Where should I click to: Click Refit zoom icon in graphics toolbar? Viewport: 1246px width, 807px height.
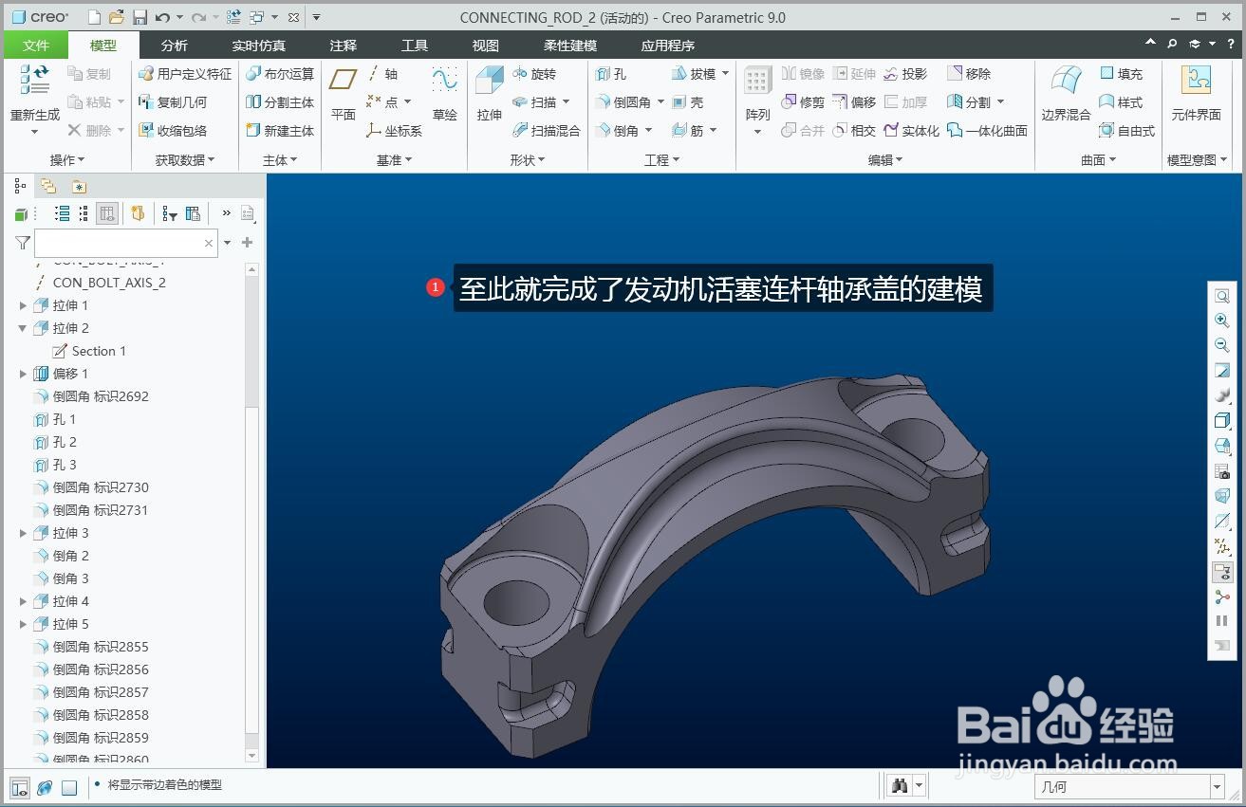pos(1222,296)
